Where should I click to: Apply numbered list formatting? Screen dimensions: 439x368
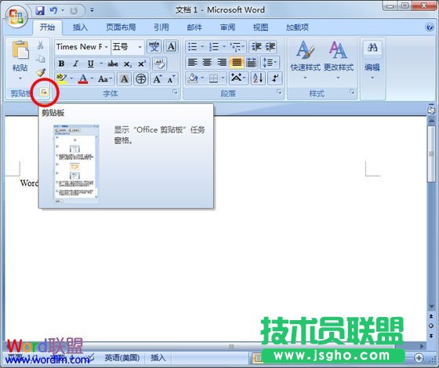point(214,46)
